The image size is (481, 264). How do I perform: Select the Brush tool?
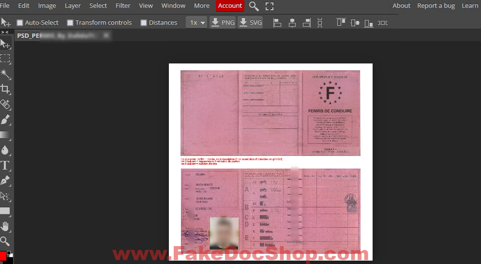pyautogui.click(x=5, y=120)
